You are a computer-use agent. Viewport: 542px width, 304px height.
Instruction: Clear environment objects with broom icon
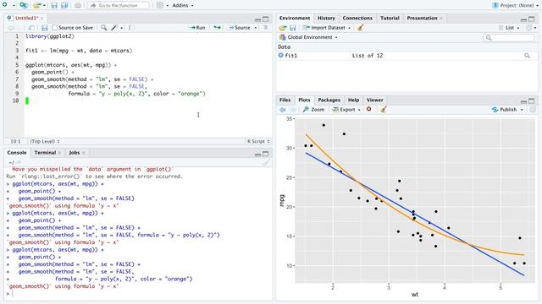pos(360,28)
